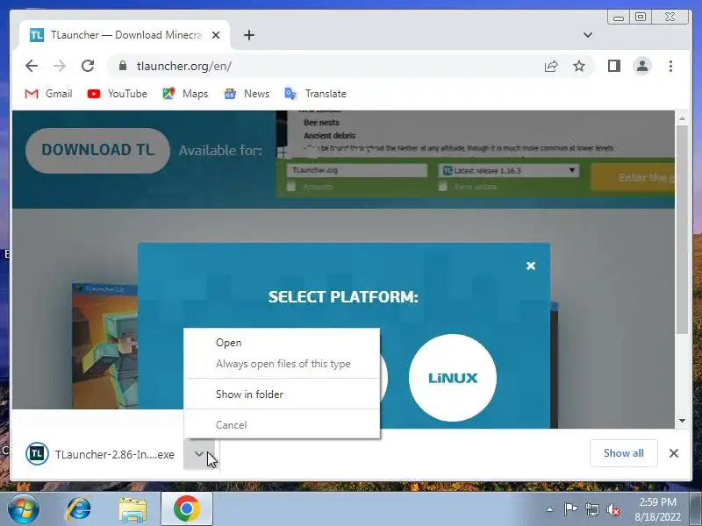Open the Chrome three-dot menu
The image size is (702, 526).
click(670, 67)
